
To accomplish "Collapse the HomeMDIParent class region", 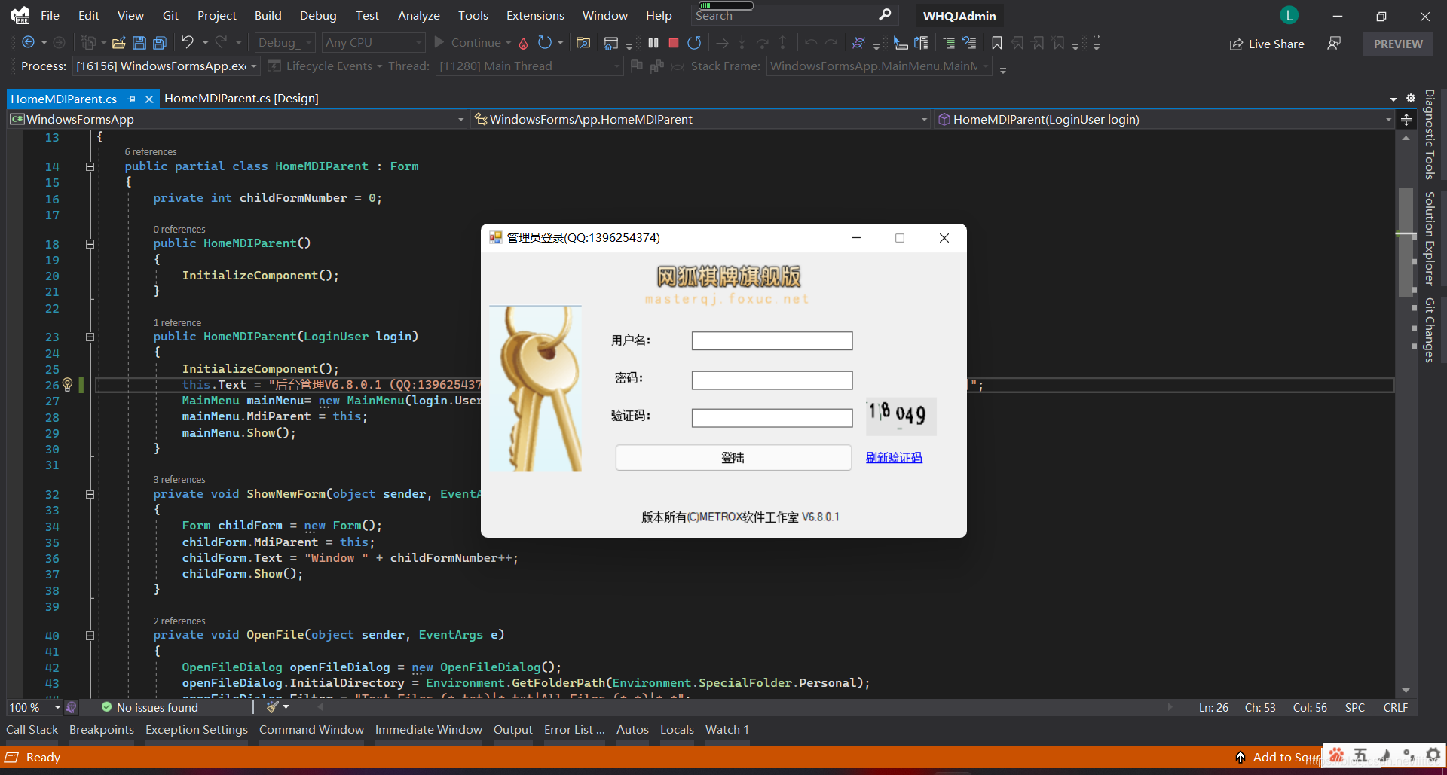I will 90,166.
